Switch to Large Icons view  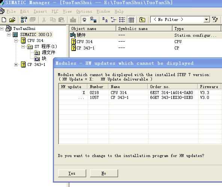pos(105,19)
